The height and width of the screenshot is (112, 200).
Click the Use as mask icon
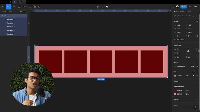click(x=102, y=7)
